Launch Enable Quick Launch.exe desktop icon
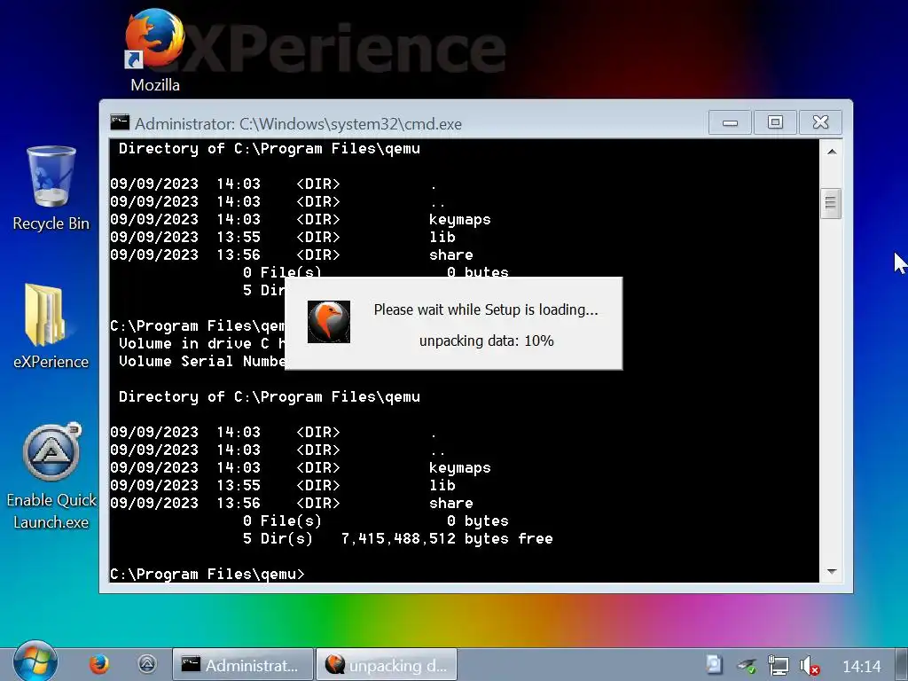Image resolution: width=908 pixels, height=681 pixels. 51,476
